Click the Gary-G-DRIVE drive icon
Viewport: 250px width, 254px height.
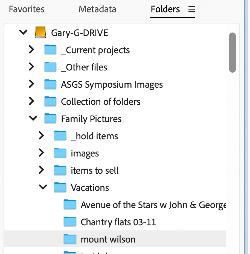click(40, 32)
